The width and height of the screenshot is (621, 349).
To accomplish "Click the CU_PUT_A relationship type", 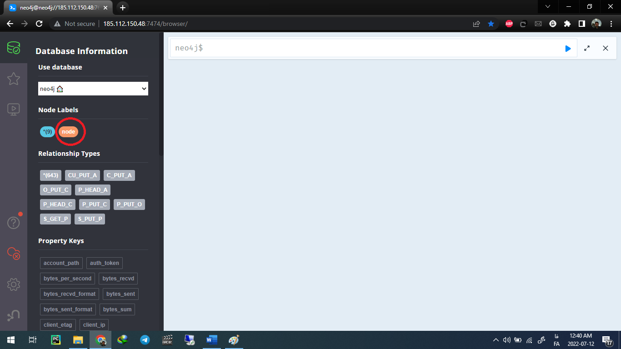I will click(82, 175).
